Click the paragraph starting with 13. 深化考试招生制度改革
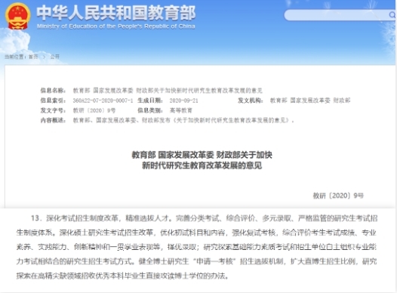The height and width of the screenshot is (293, 397). (x=197, y=247)
